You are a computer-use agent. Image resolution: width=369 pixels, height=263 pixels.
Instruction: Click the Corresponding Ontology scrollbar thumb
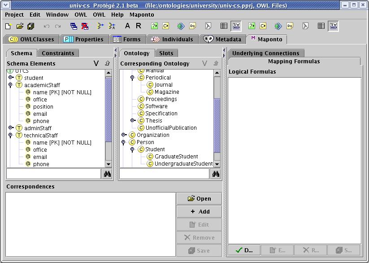click(x=217, y=126)
